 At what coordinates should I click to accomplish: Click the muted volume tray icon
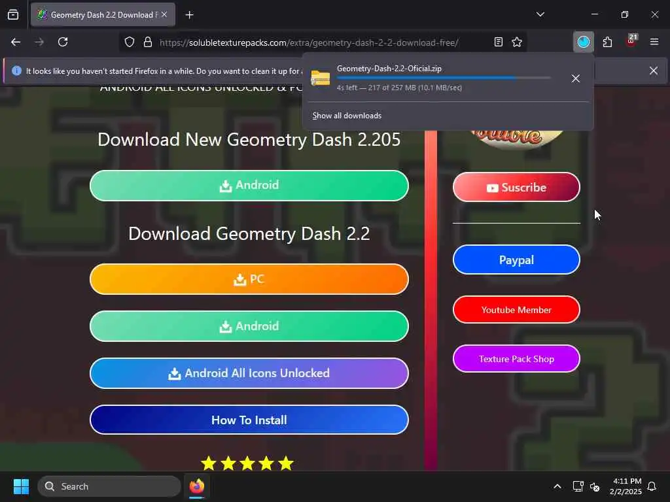pos(594,486)
